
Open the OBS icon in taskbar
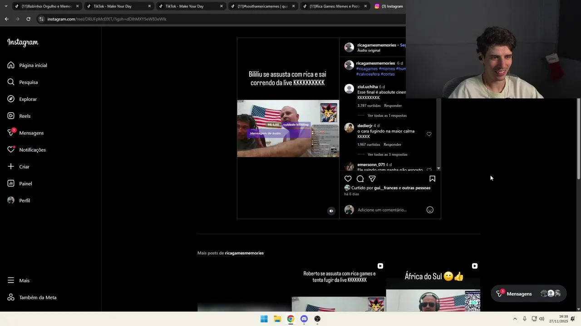[317, 319]
